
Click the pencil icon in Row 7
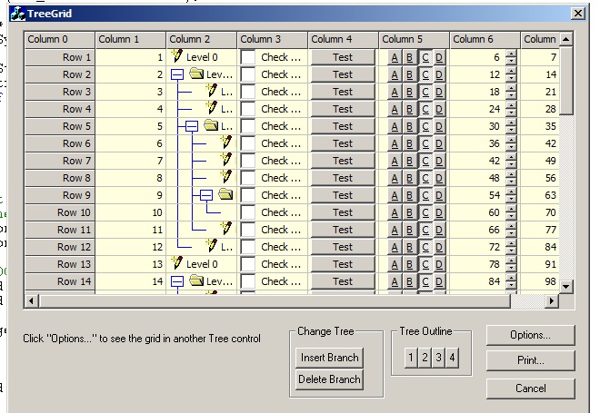pyautogui.click(x=227, y=161)
